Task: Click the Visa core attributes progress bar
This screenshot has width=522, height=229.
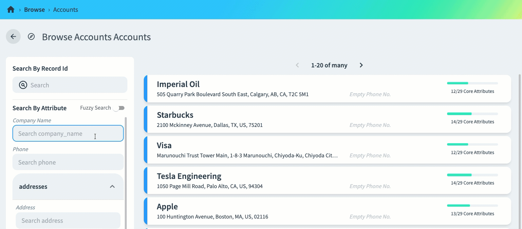Action: tap(473, 144)
